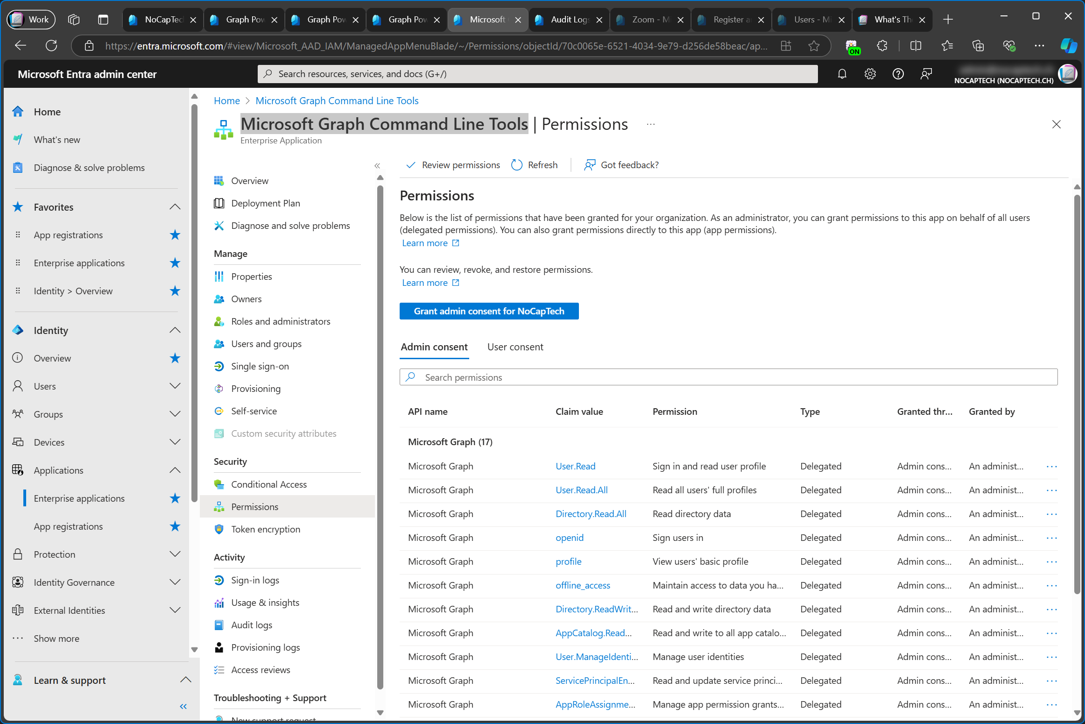Switch to the User consent tab
1085x724 pixels.
click(515, 347)
